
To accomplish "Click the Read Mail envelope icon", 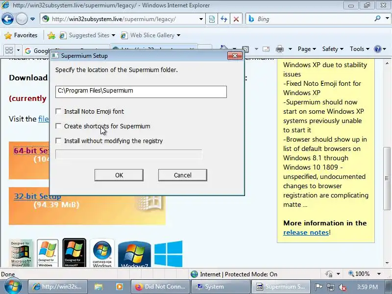I will point(266,49).
